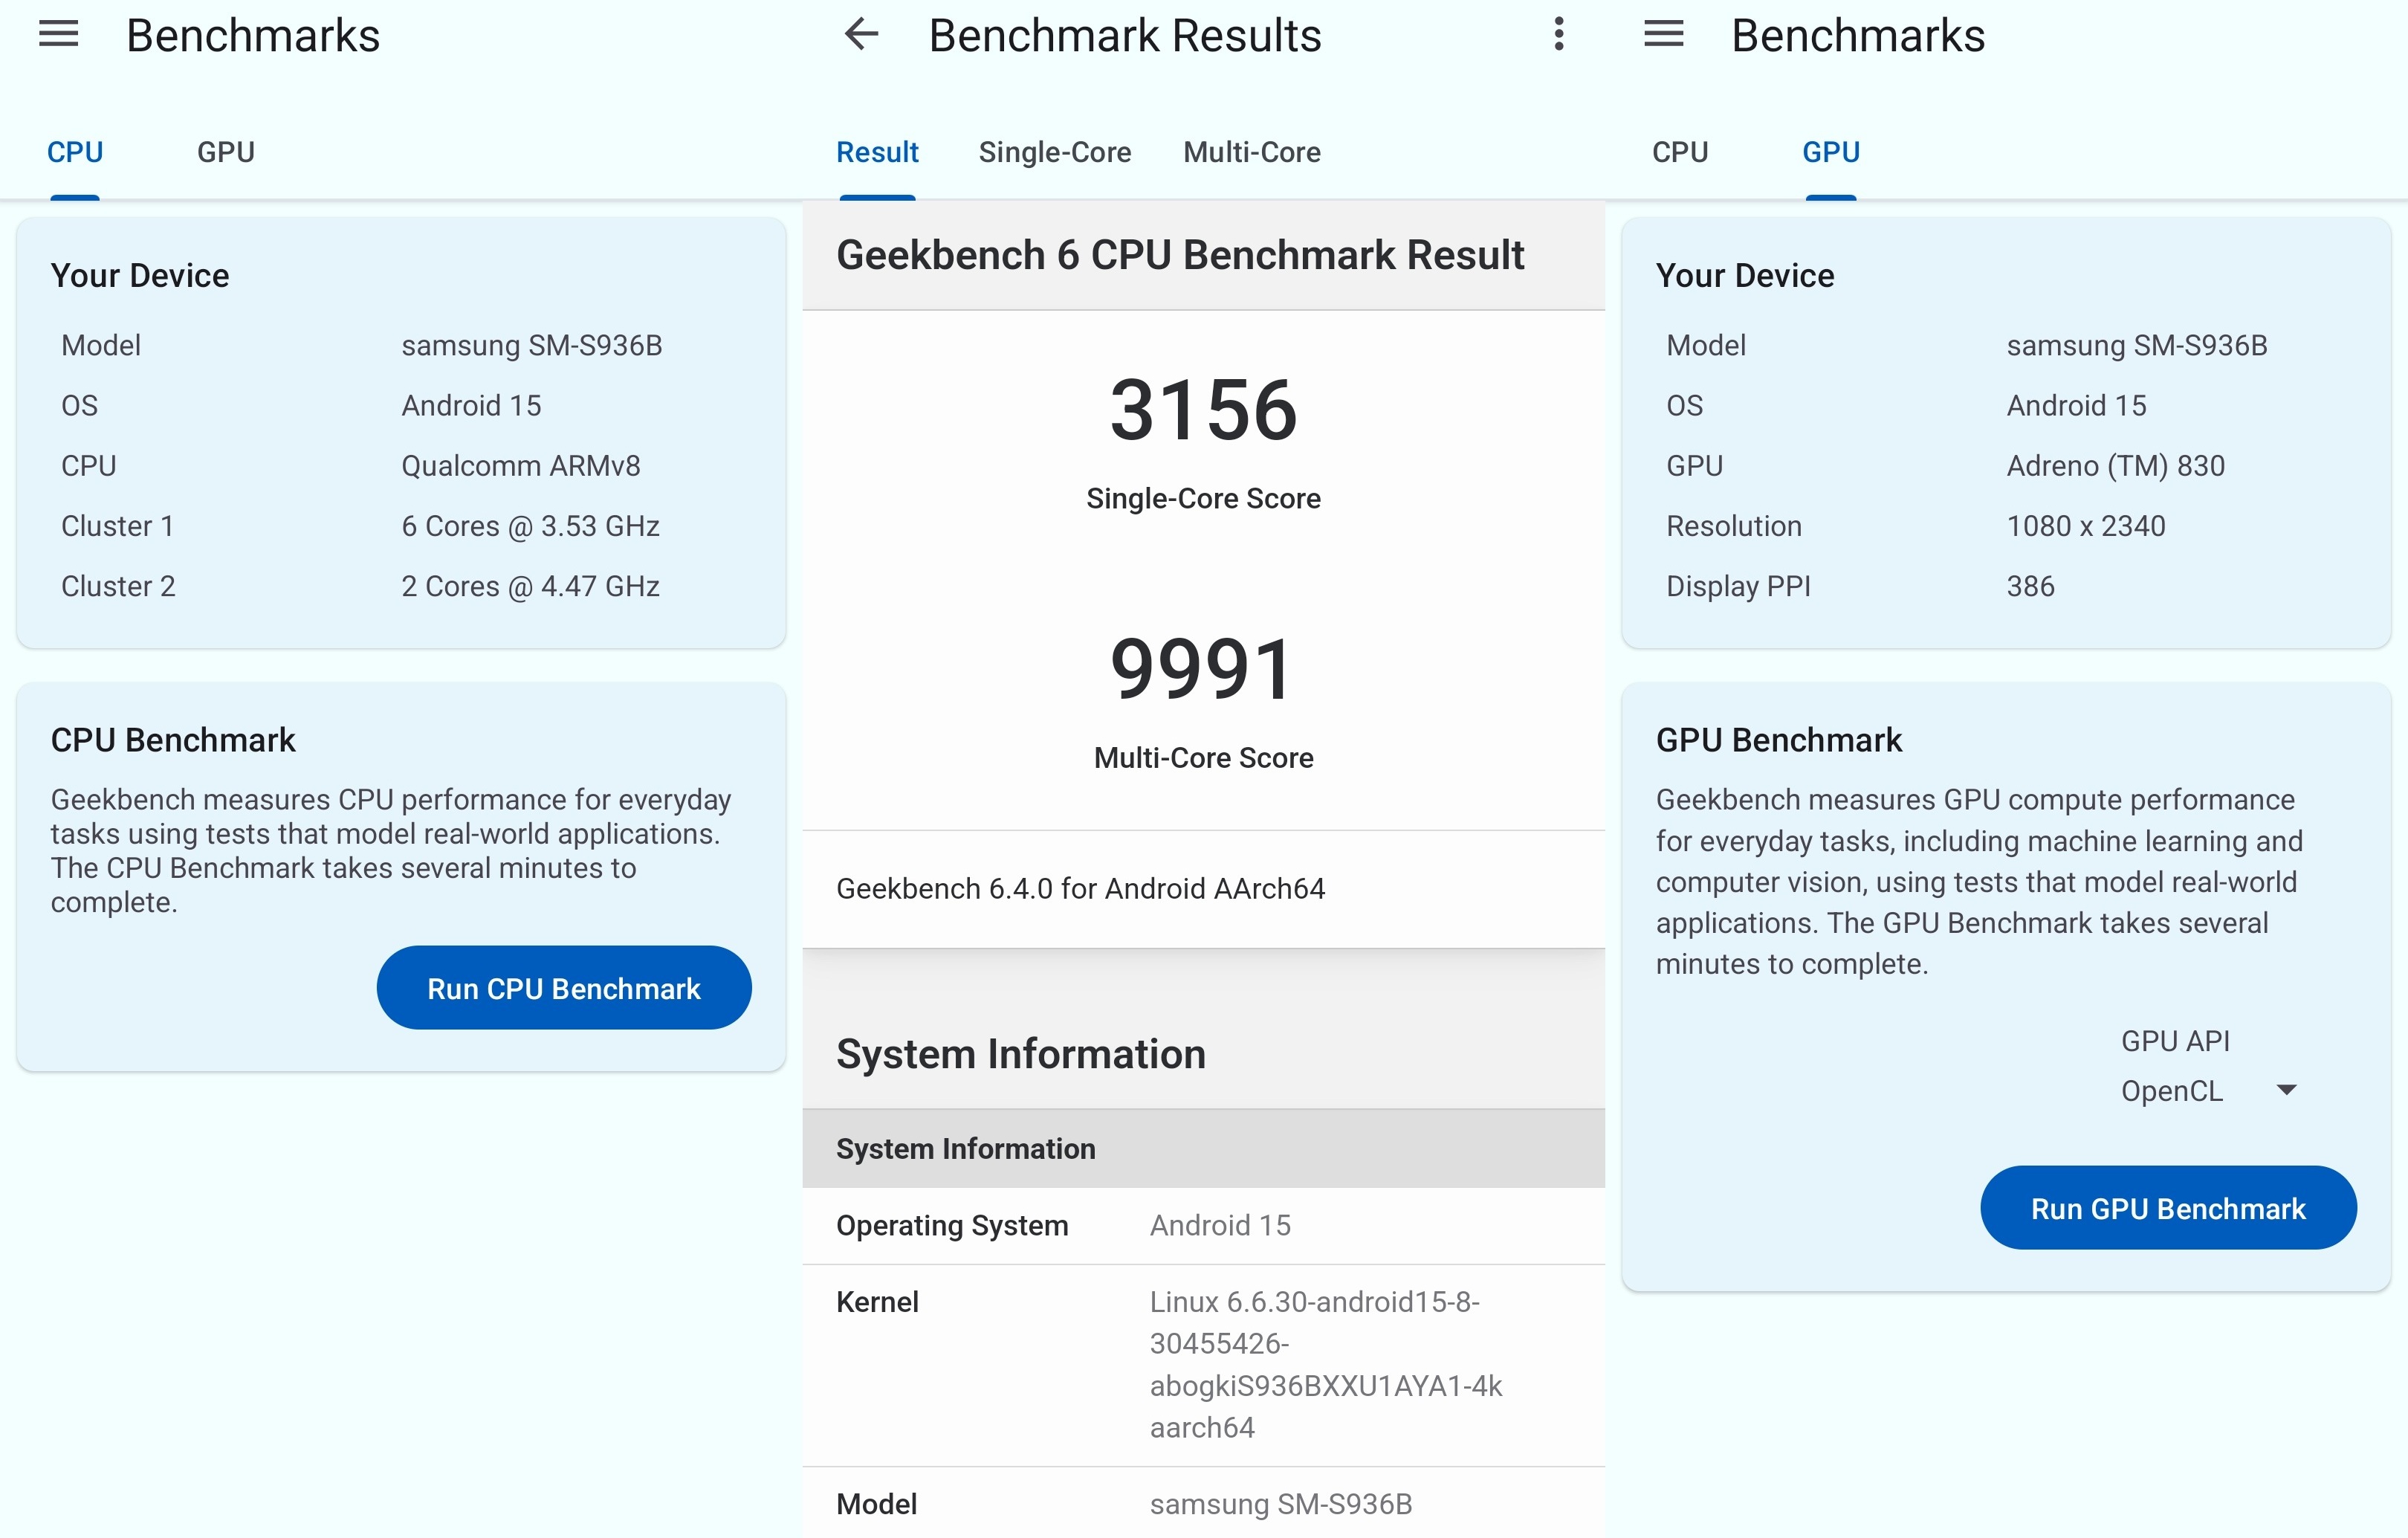Click the Display PPI value "386"
2408x1538 pixels.
2031,586
